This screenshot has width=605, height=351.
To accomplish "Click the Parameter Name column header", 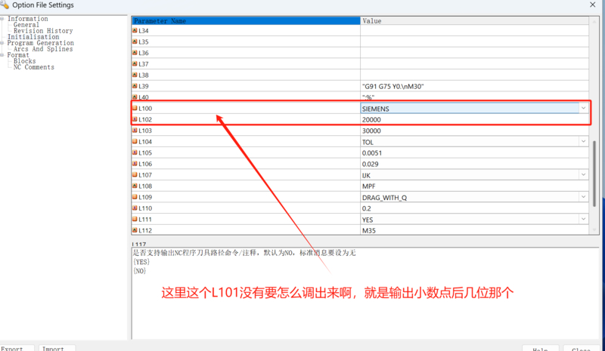I will point(246,21).
